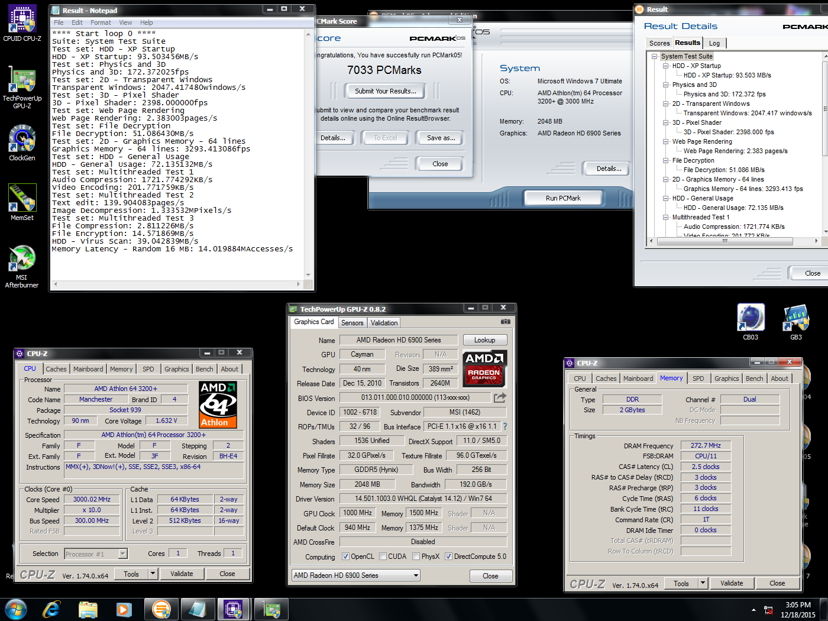Image resolution: width=828 pixels, height=621 pixels.
Task: Click Submit Your Results button
Action: pos(386,91)
